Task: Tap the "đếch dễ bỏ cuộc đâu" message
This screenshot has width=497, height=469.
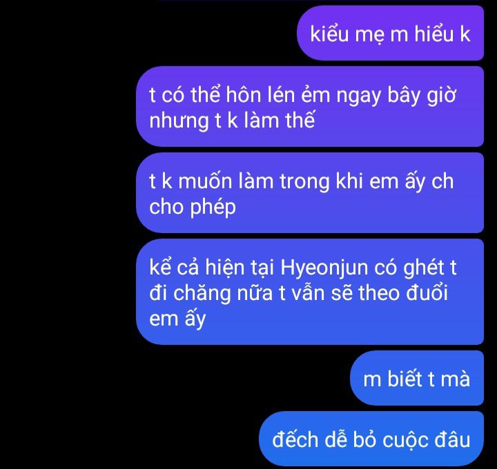Action: pos(371,439)
